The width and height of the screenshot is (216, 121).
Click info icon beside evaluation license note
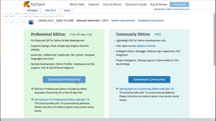(32, 89)
